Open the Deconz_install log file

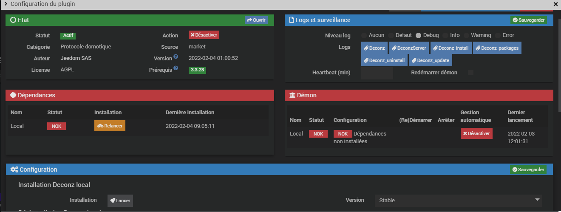click(451, 48)
